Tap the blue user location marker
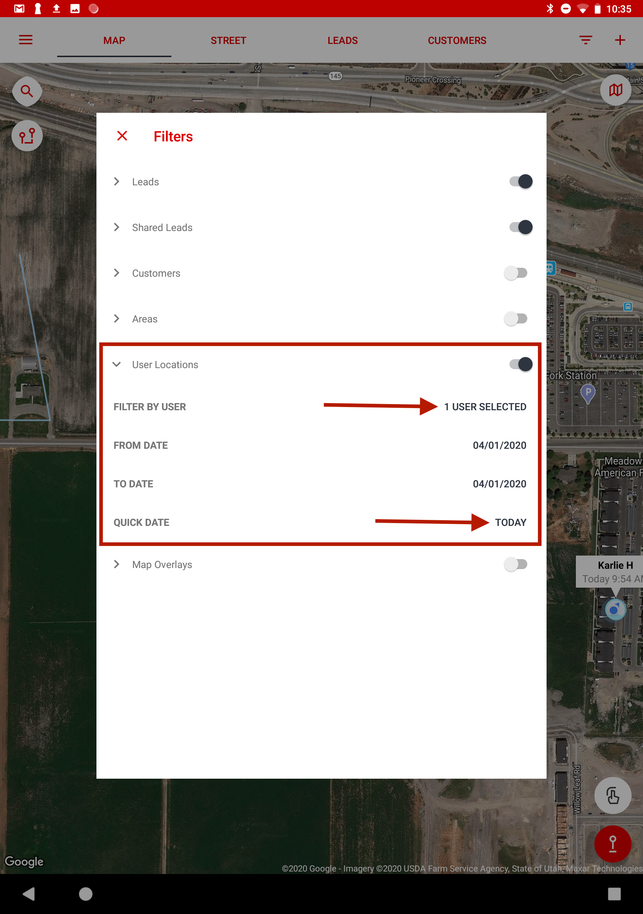Screen dimensions: 643x914 click(615, 609)
